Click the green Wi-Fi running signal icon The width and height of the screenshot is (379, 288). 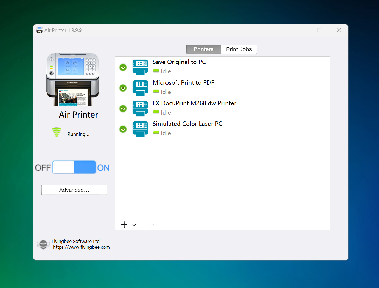(57, 132)
